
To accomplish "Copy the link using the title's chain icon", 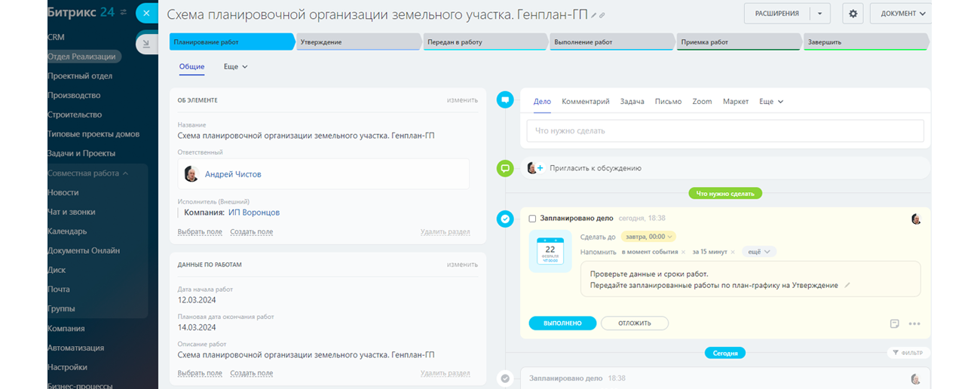I will [602, 15].
